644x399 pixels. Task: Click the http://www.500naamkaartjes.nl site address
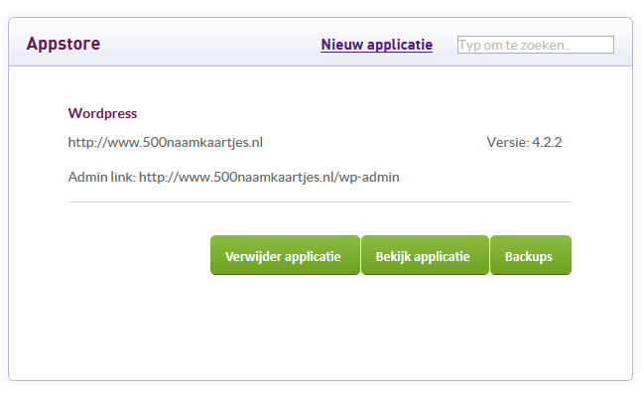click(166, 142)
